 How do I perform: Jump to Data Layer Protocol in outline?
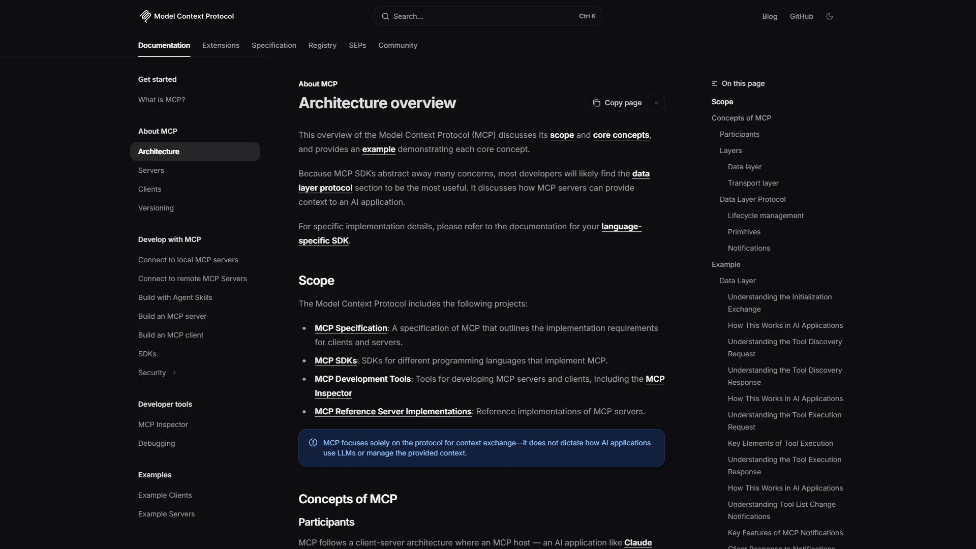(x=752, y=199)
